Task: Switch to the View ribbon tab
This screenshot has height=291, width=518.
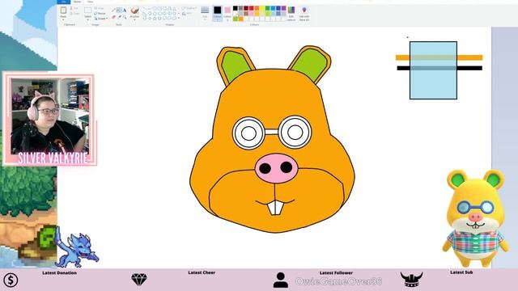Action: coord(90,2)
